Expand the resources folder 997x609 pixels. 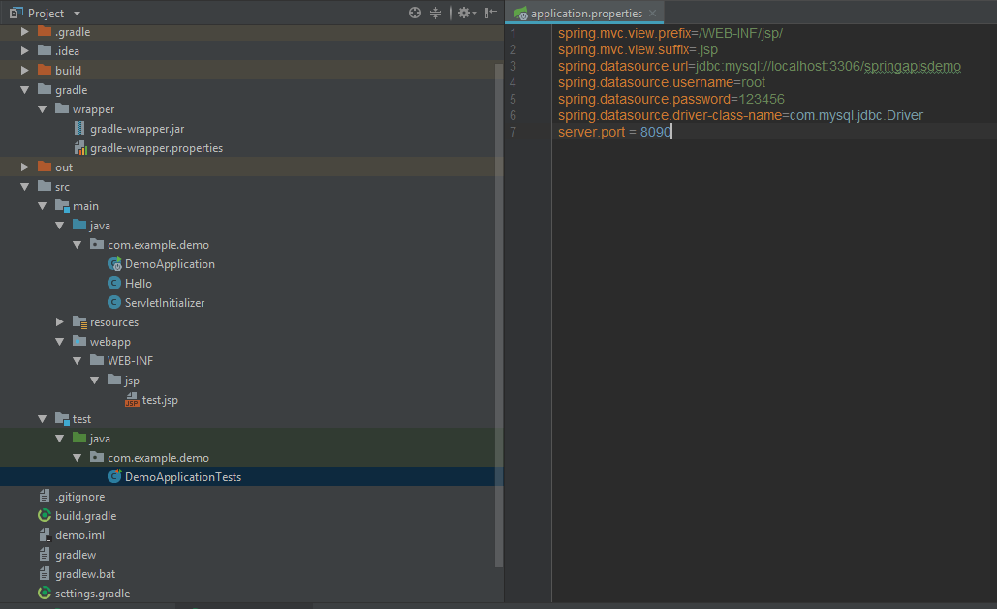(x=60, y=322)
